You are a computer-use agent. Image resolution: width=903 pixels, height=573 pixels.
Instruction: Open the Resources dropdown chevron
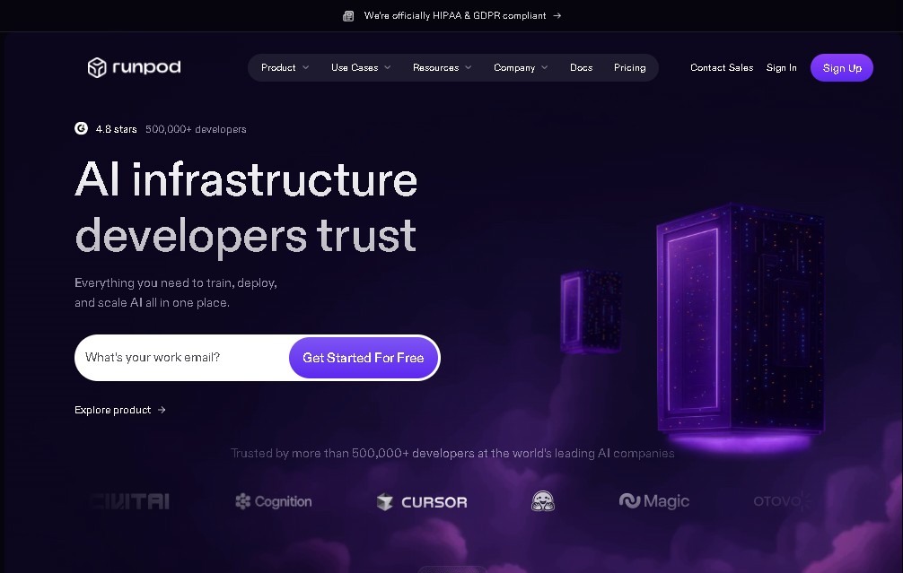tap(469, 68)
